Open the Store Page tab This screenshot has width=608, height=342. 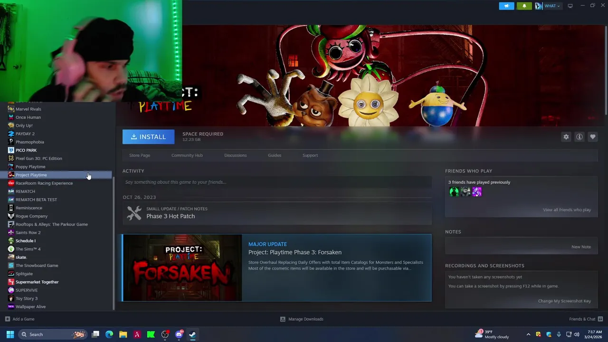(x=140, y=155)
